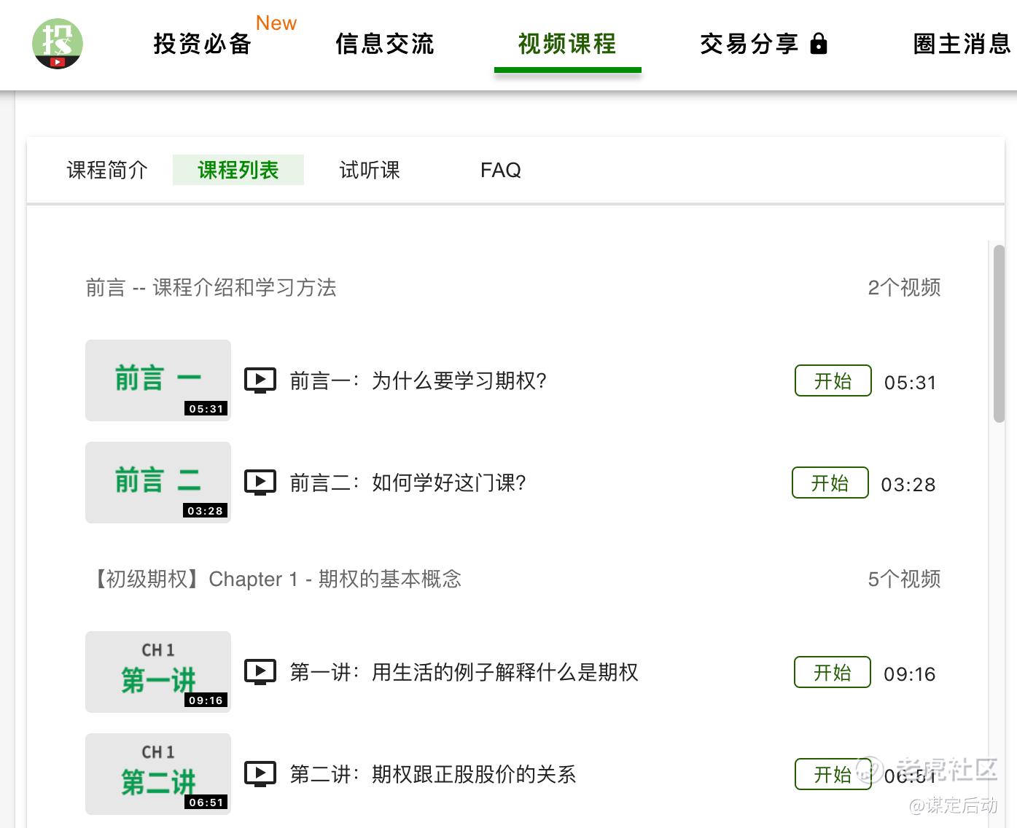Image resolution: width=1017 pixels, height=828 pixels.
Task: Click the course list vertical scrollbar
Action: click(999, 333)
